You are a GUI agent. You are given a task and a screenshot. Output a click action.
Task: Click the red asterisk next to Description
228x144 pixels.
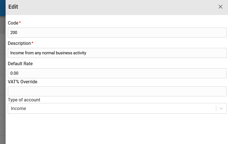coord(32,43)
